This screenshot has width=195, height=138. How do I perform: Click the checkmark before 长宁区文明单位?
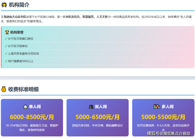coord(6,46)
